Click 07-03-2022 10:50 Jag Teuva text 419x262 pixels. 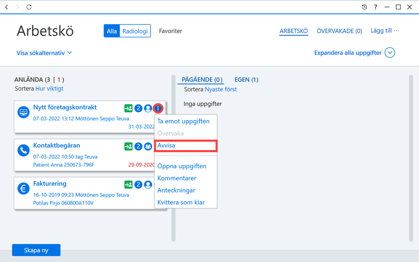[65, 157]
